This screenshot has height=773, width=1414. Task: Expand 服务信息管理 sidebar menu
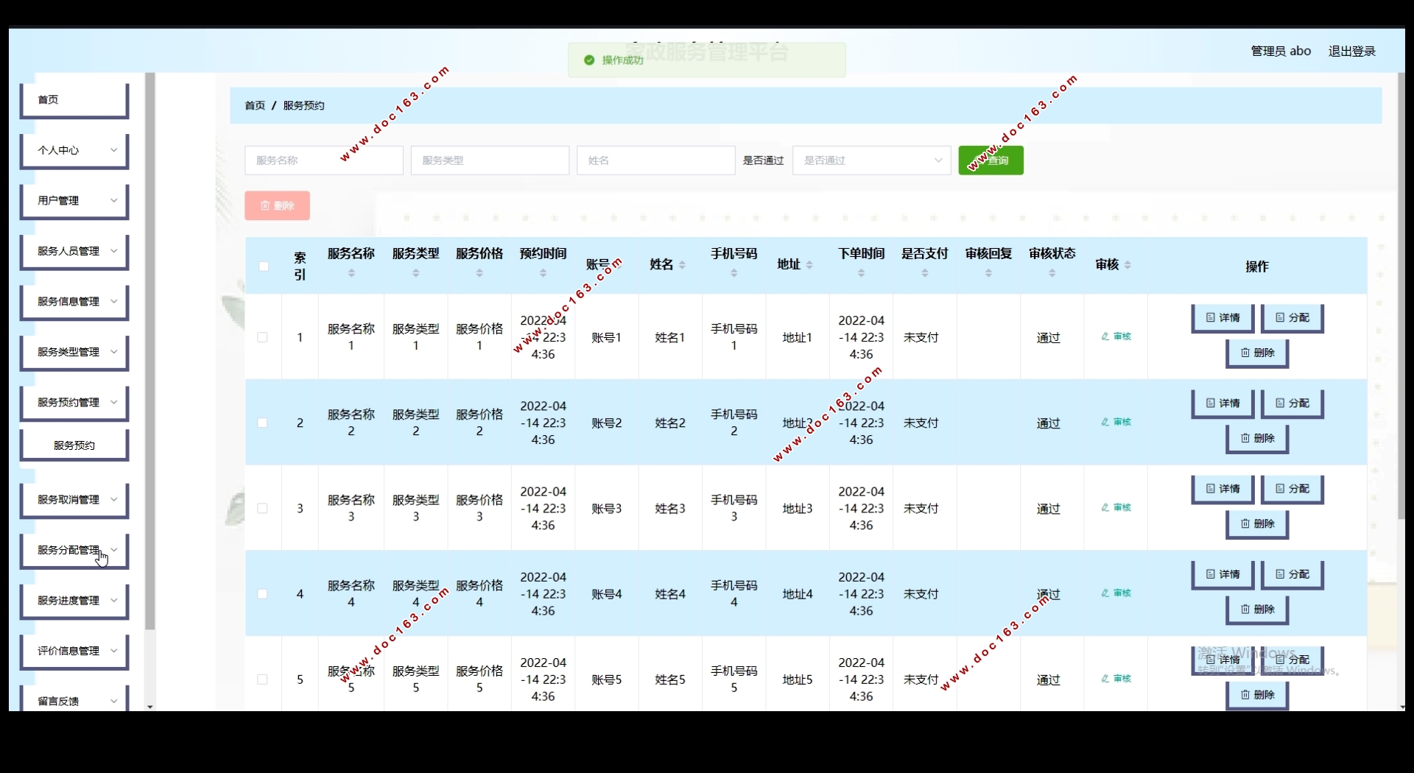coord(74,301)
